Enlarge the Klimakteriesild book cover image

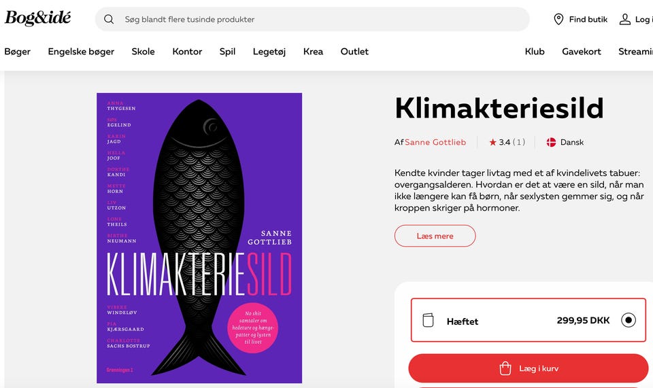[199, 238]
